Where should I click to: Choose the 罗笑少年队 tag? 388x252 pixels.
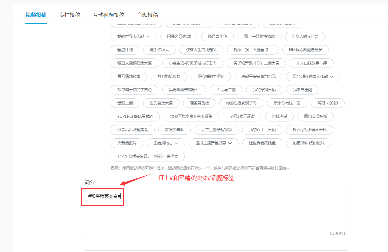[x=174, y=130]
